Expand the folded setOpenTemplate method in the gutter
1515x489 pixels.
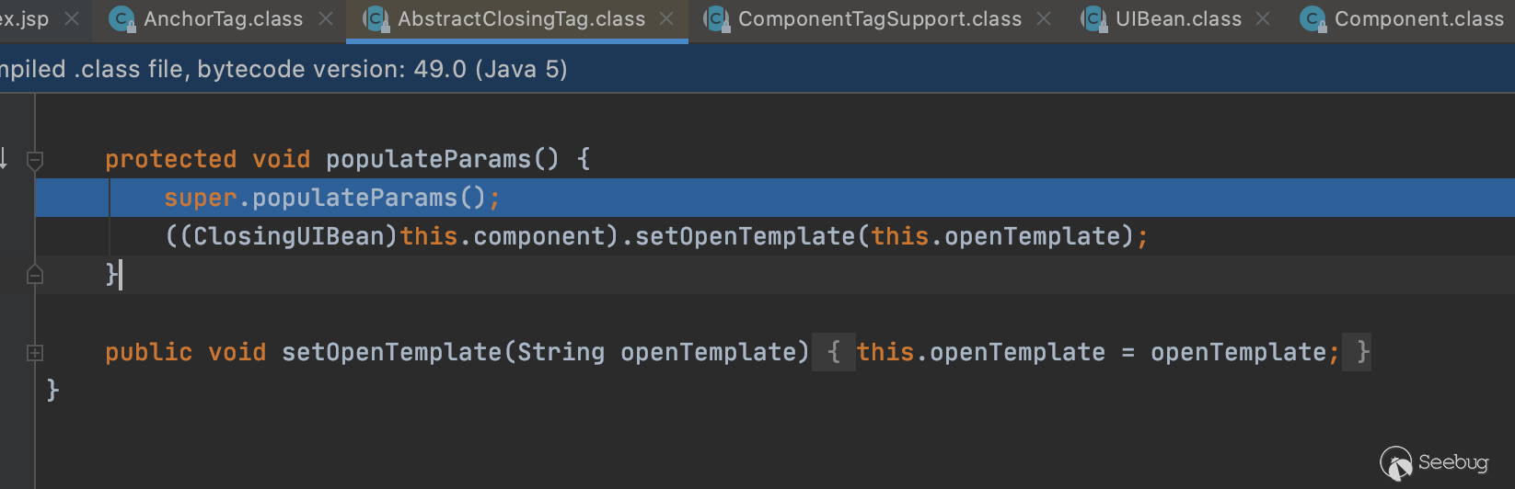(35, 353)
